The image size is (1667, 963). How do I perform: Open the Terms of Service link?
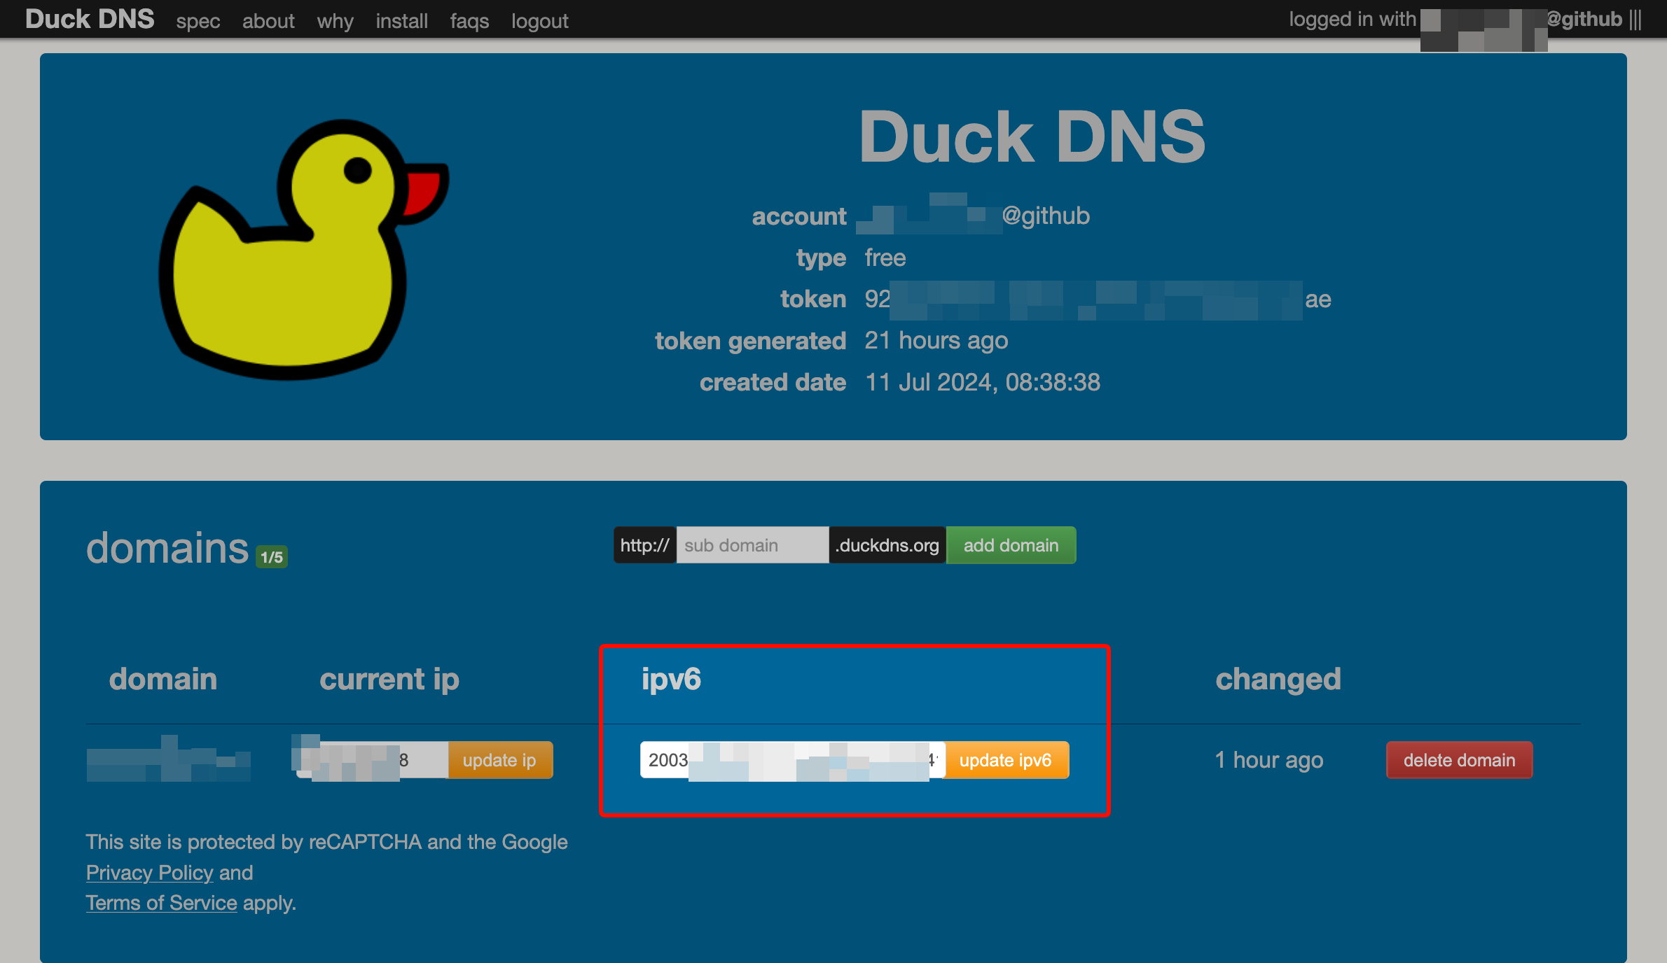pos(161,903)
